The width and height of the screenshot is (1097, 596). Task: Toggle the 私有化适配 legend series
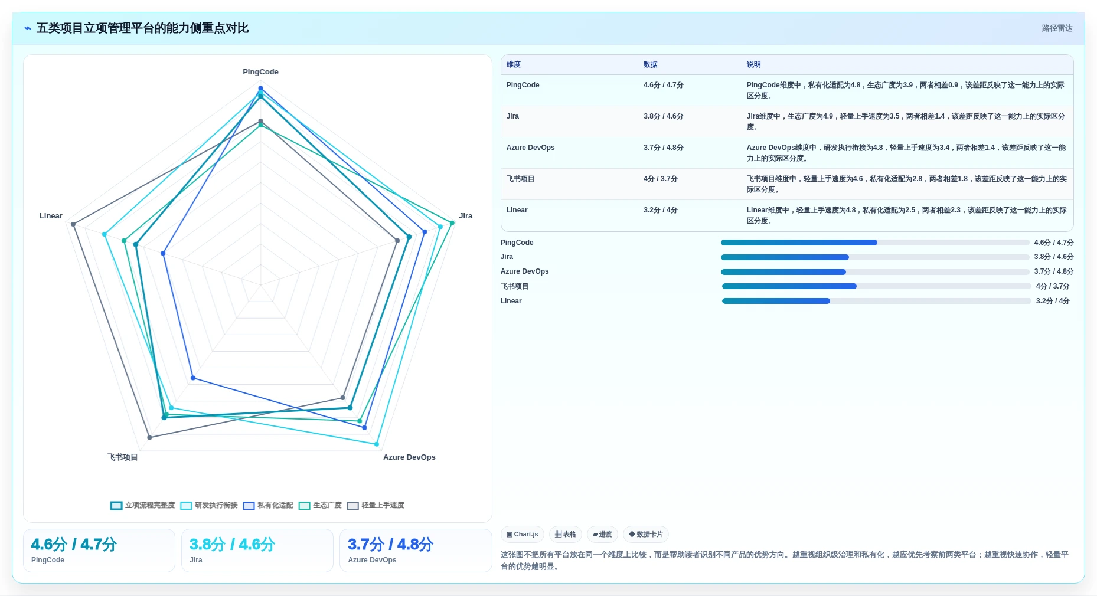pyautogui.click(x=268, y=505)
